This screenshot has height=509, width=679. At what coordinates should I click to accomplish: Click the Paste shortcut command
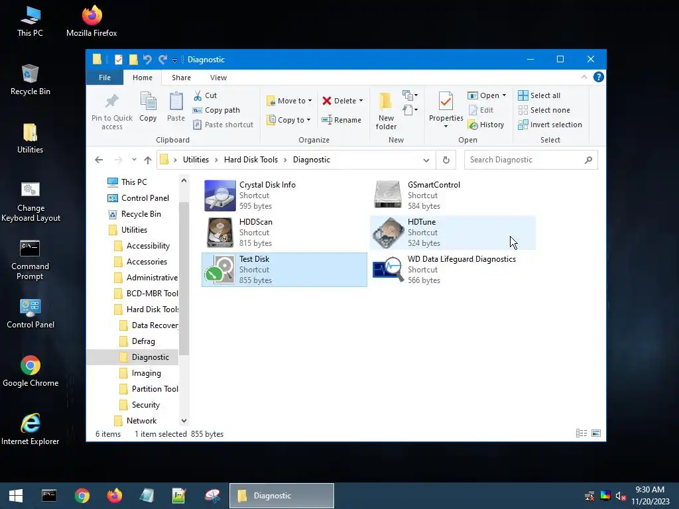[x=223, y=125]
